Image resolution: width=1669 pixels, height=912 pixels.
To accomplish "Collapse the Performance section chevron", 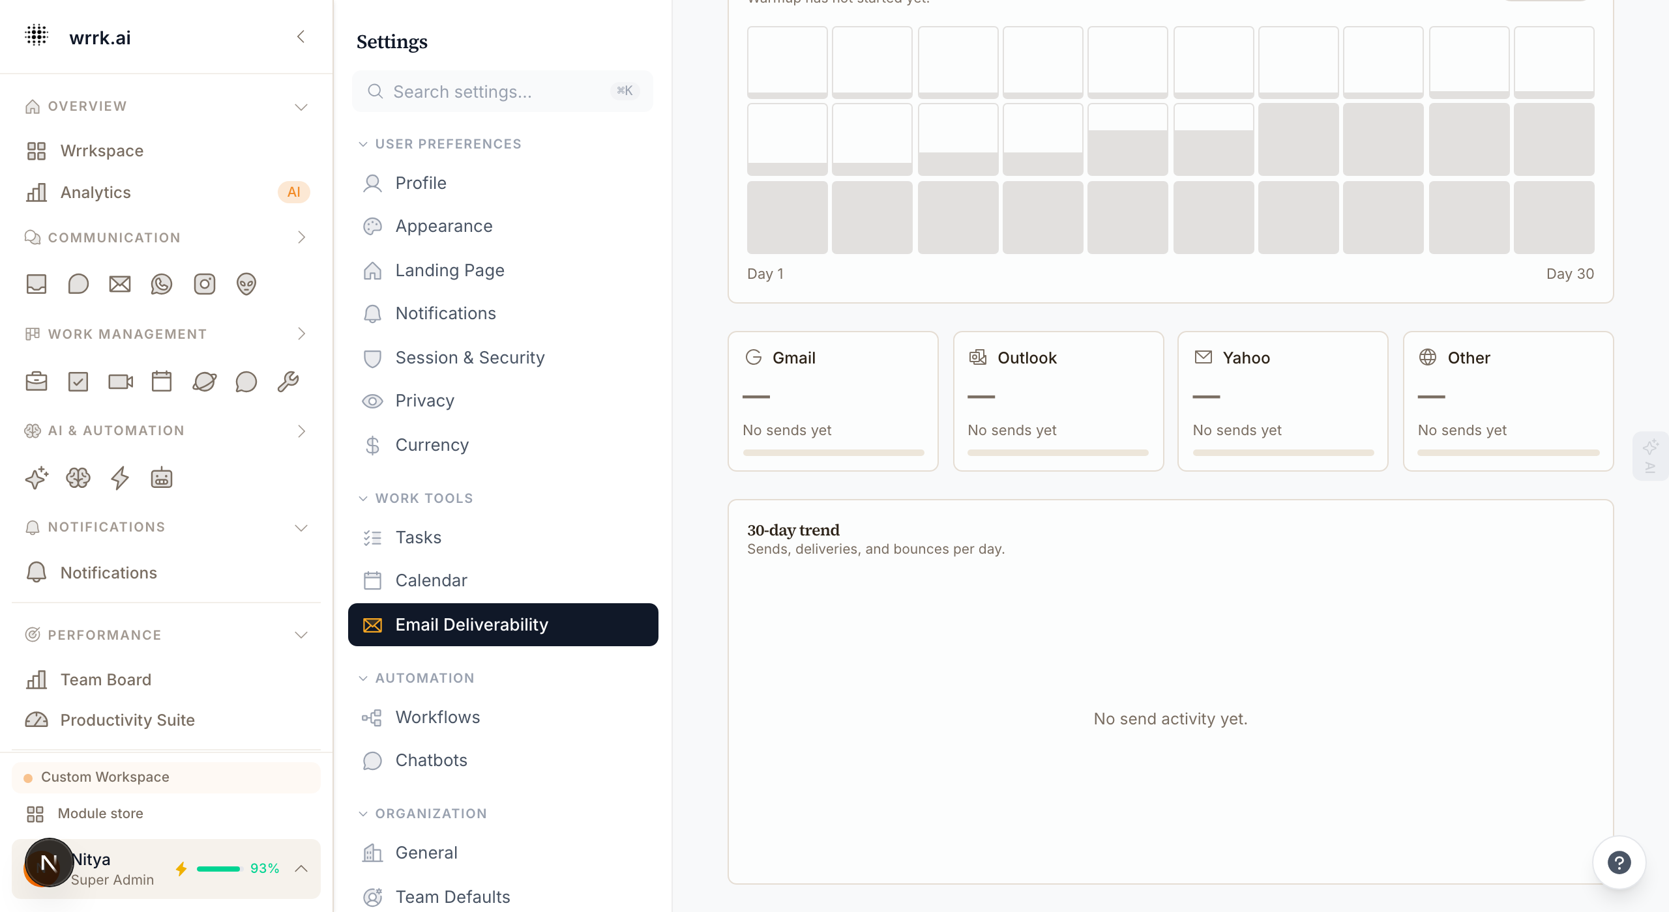I will (301, 635).
